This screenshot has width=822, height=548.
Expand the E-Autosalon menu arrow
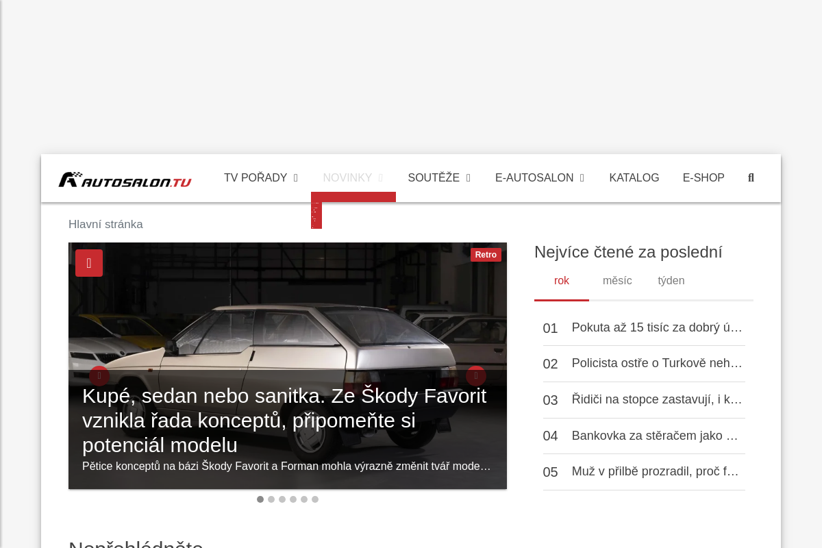(x=582, y=178)
